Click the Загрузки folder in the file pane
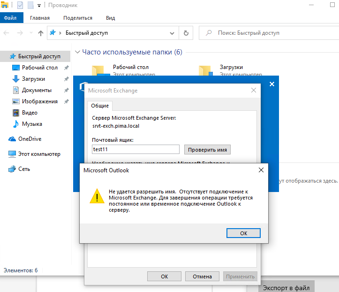This screenshot has width=339, height=292. click(231, 70)
